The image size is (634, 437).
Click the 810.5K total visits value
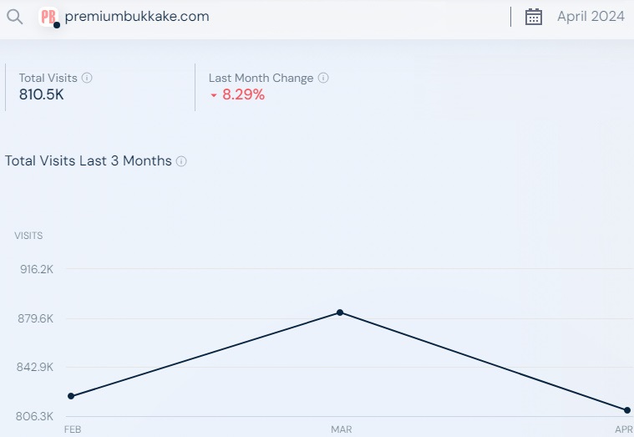point(41,94)
